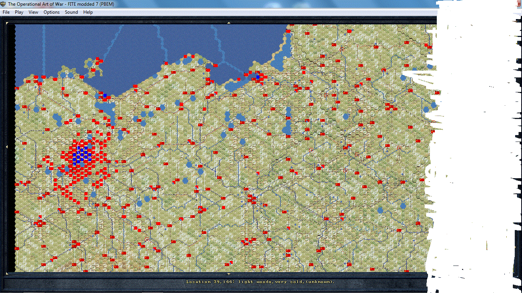Click the bottom-left corner scroll arrow
This screenshot has height=293, width=522.
click(7, 273)
